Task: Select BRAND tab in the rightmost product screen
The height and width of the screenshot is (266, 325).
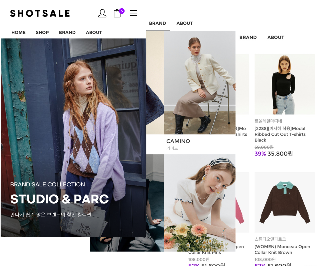Action: click(x=248, y=38)
